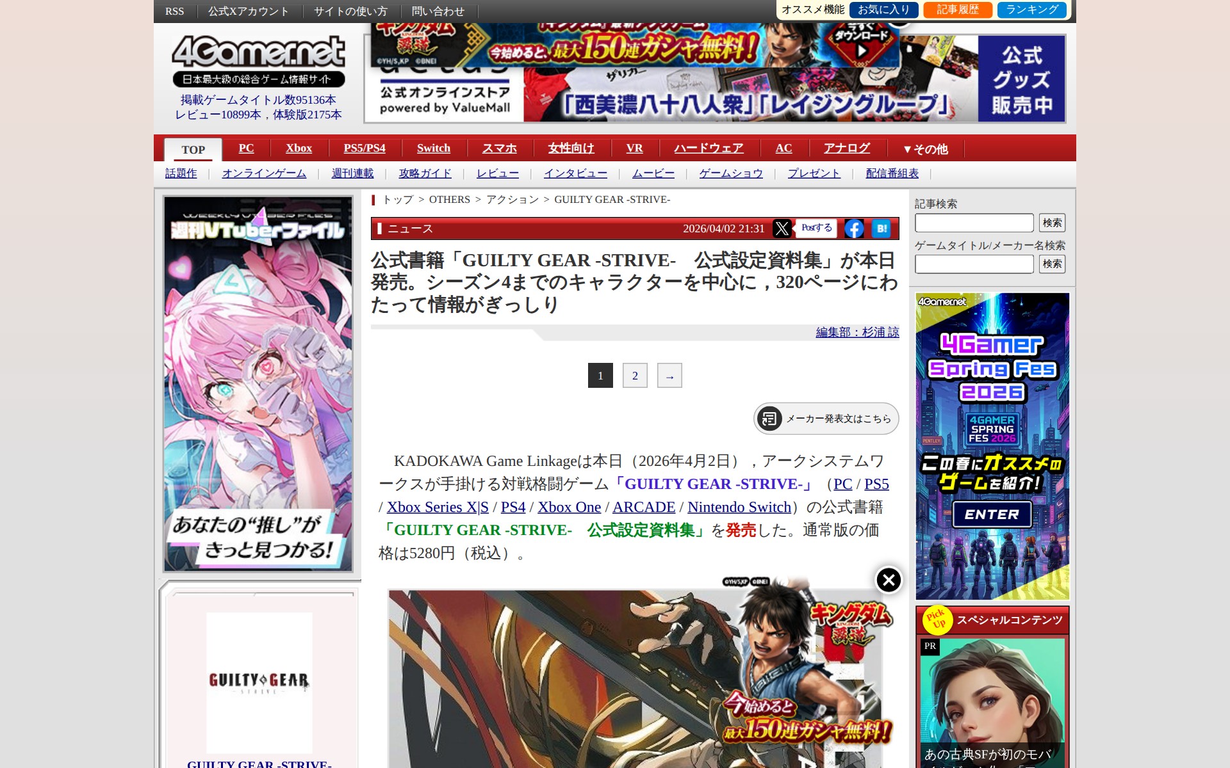Screen dimensions: 1230x768
Task: Click 検索 button for game title search
Action: (1052, 264)
